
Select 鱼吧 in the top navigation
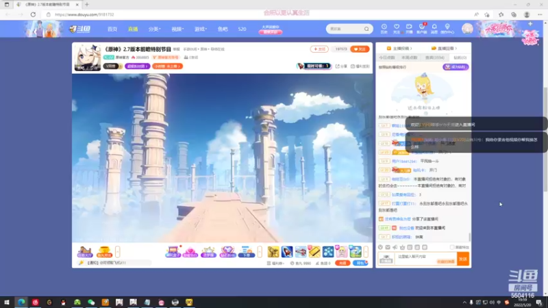coord(223,29)
